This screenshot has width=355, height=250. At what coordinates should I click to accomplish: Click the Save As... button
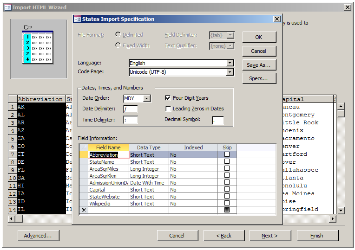pos(259,65)
